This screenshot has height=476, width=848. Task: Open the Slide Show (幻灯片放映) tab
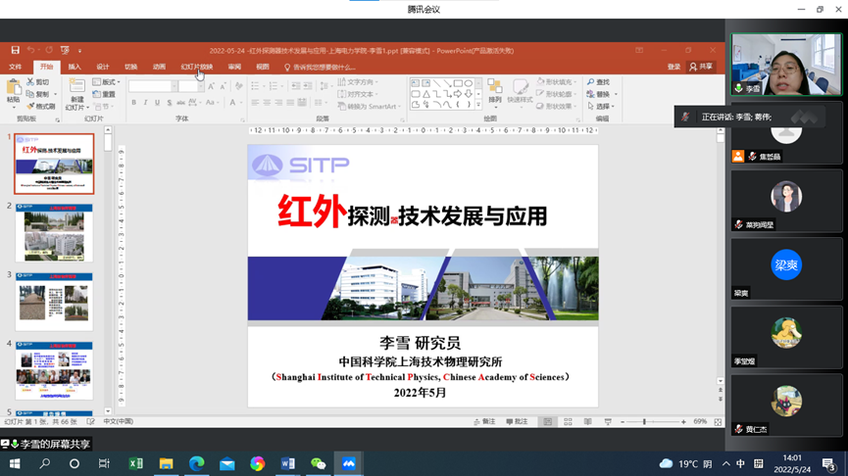[196, 68]
